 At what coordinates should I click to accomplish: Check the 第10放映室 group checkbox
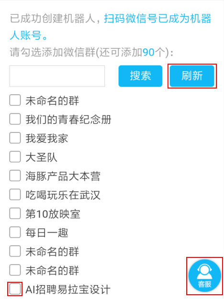[x=15, y=213]
